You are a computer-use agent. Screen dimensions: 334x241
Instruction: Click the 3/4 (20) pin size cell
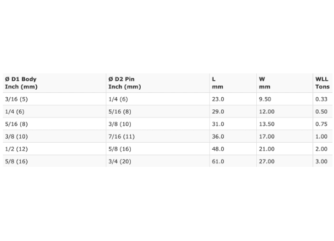(158, 161)
